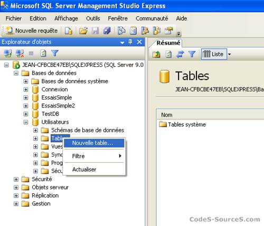This screenshot has width=264, height=226.
Task: Close the Explorateur d'objets panel
Action: 139,42
